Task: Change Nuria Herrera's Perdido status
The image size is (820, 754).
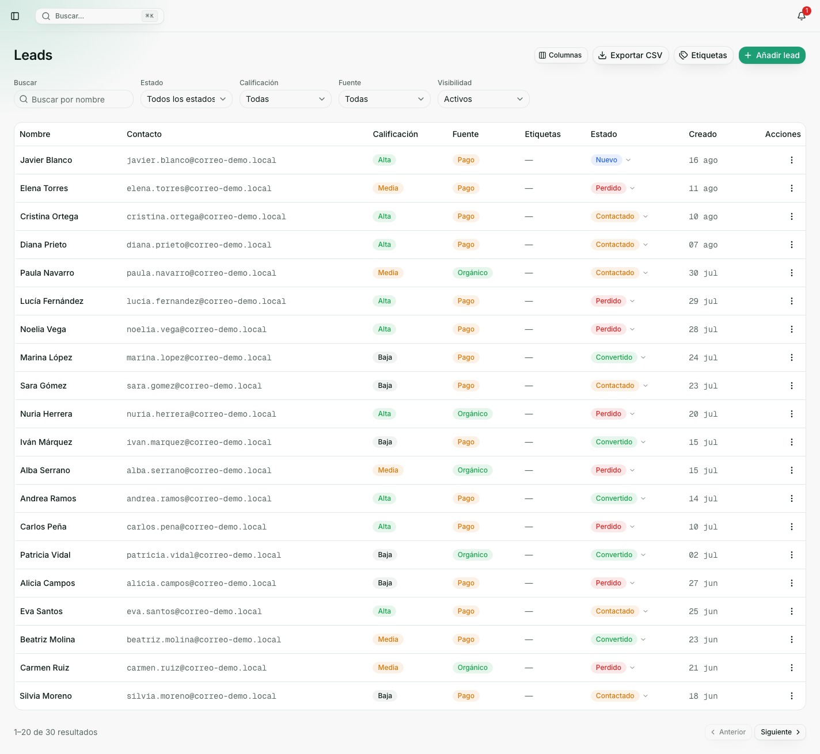Action: point(613,414)
